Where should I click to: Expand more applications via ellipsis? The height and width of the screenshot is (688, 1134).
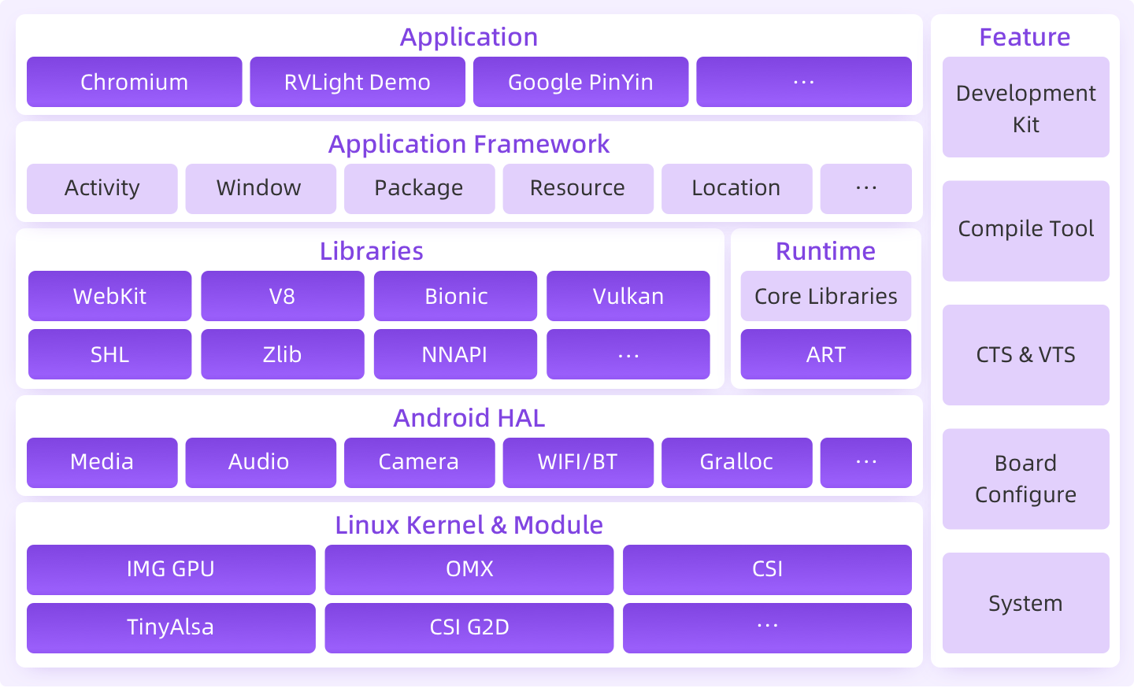(804, 82)
